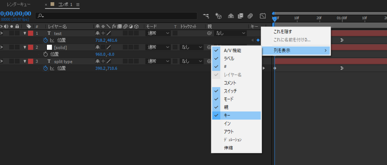
Task: Enable frame blending toolbar icon
Action: click(x=240, y=16)
